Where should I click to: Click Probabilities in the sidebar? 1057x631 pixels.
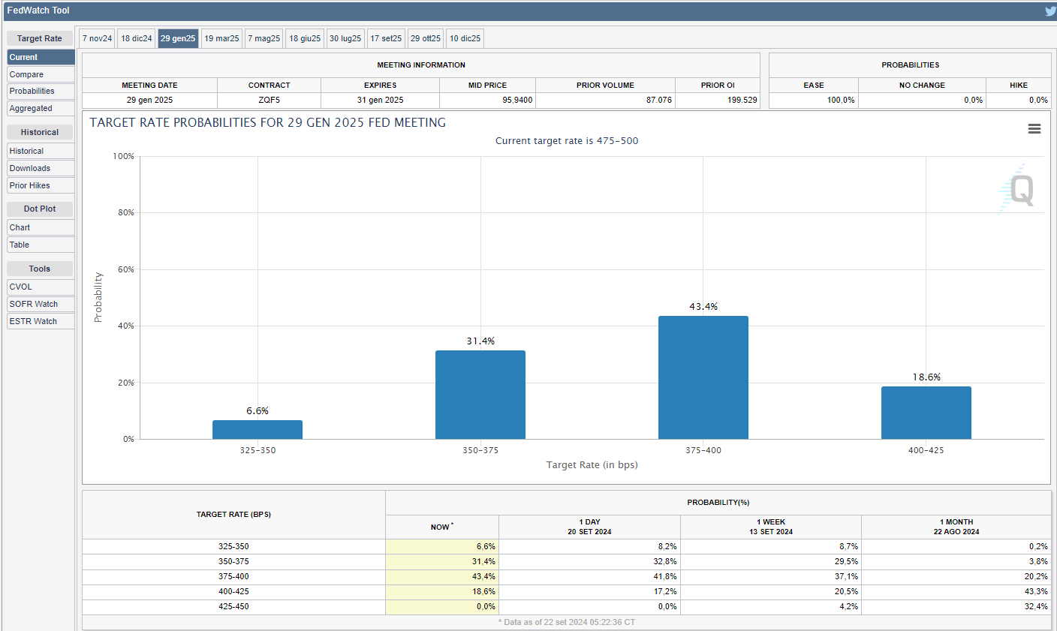coord(41,91)
